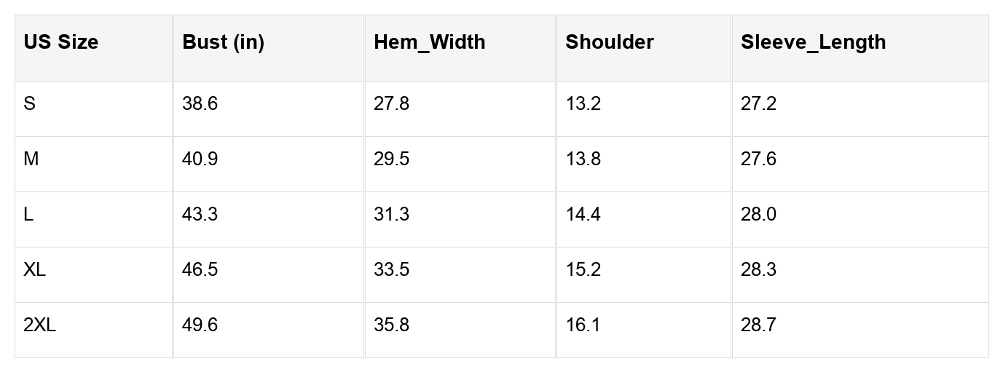
Task: Click the XL size row label
Action: tap(34, 270)
